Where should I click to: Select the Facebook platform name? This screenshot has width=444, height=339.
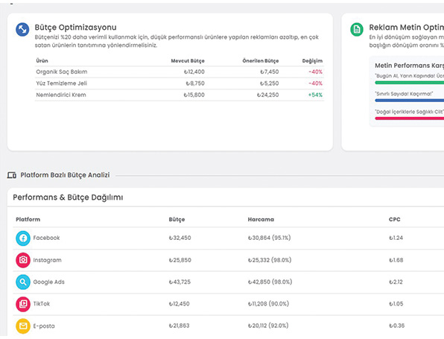tap(46, 238)
